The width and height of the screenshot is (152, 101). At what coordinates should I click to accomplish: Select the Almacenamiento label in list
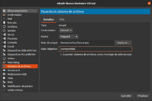(17, 11)
